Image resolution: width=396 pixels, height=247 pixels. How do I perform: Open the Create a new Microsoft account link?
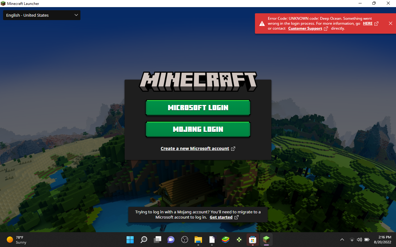click(198, 149)
